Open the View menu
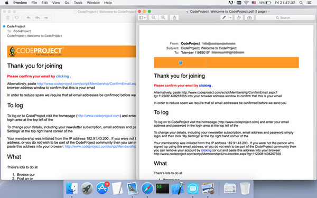This screenshot has height=198, width=317. pos(56,3)
